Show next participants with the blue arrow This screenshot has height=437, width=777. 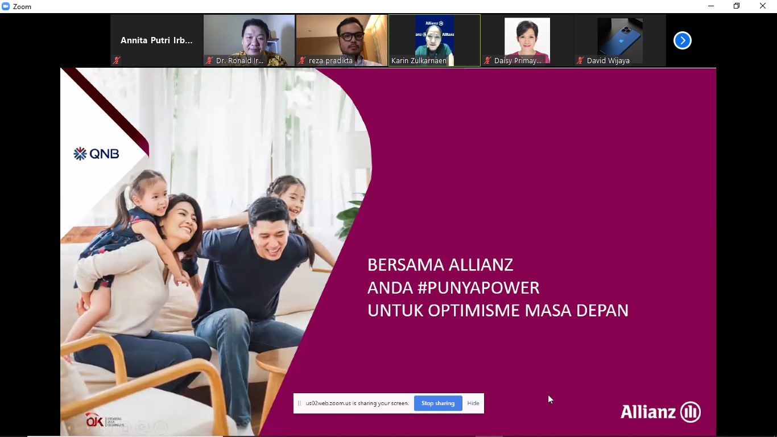click(683, 40)
